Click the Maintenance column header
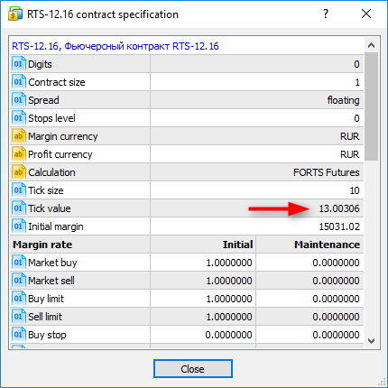 pyautogui.click(x=327, y=245)
